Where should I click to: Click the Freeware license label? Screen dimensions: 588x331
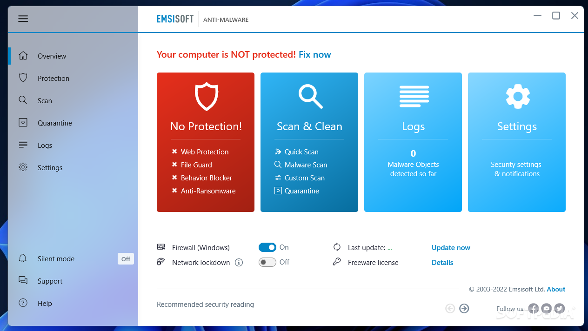[x=373, y=262]
